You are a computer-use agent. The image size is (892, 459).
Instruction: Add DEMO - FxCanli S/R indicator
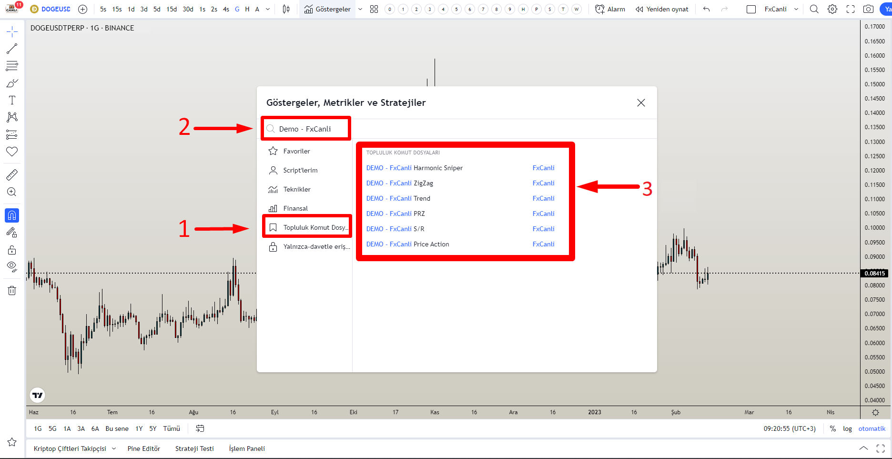[395, 229]
